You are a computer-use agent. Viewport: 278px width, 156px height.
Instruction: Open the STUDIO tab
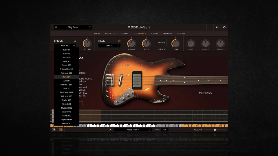(x=154, y=34)
